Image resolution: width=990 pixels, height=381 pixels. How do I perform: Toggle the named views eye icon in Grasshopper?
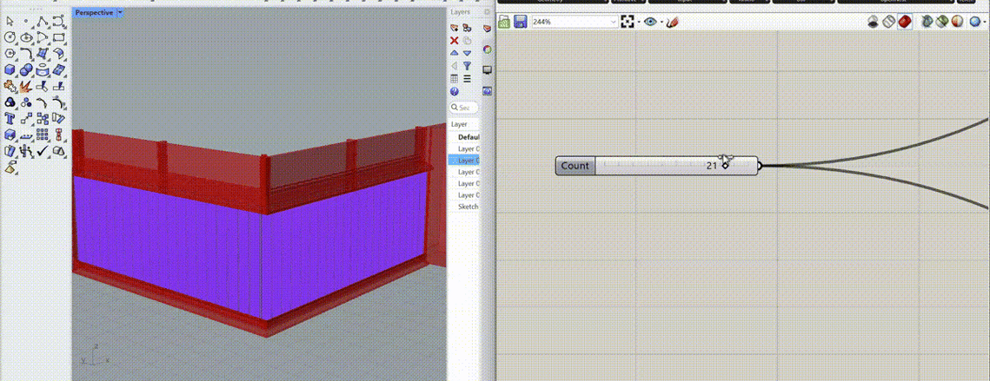[x=650, y=22]
